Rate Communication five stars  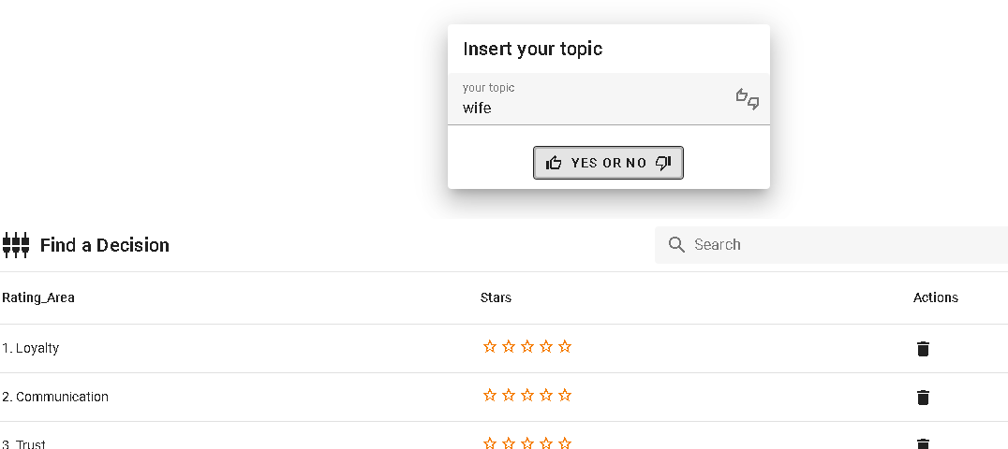click(x=565, y=396)
